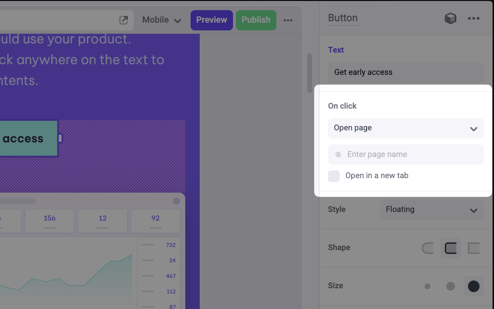Click the green Publish button

coord(256,20)
